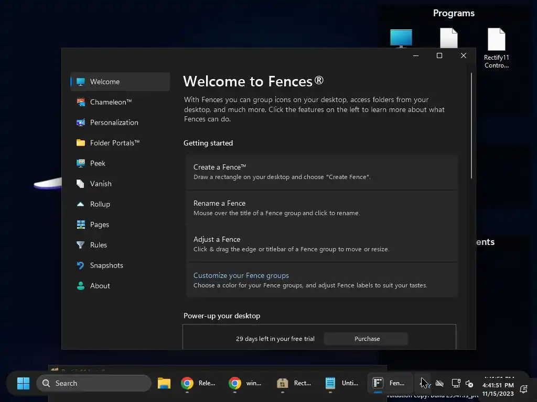Click the 'Welcome to Fences' title
The image size is (537, 402).
253,81
